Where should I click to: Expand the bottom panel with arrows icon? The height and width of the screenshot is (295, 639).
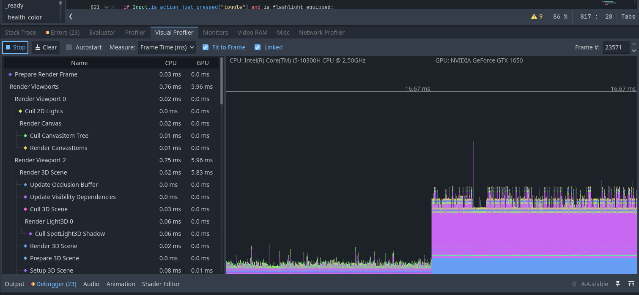631,284
